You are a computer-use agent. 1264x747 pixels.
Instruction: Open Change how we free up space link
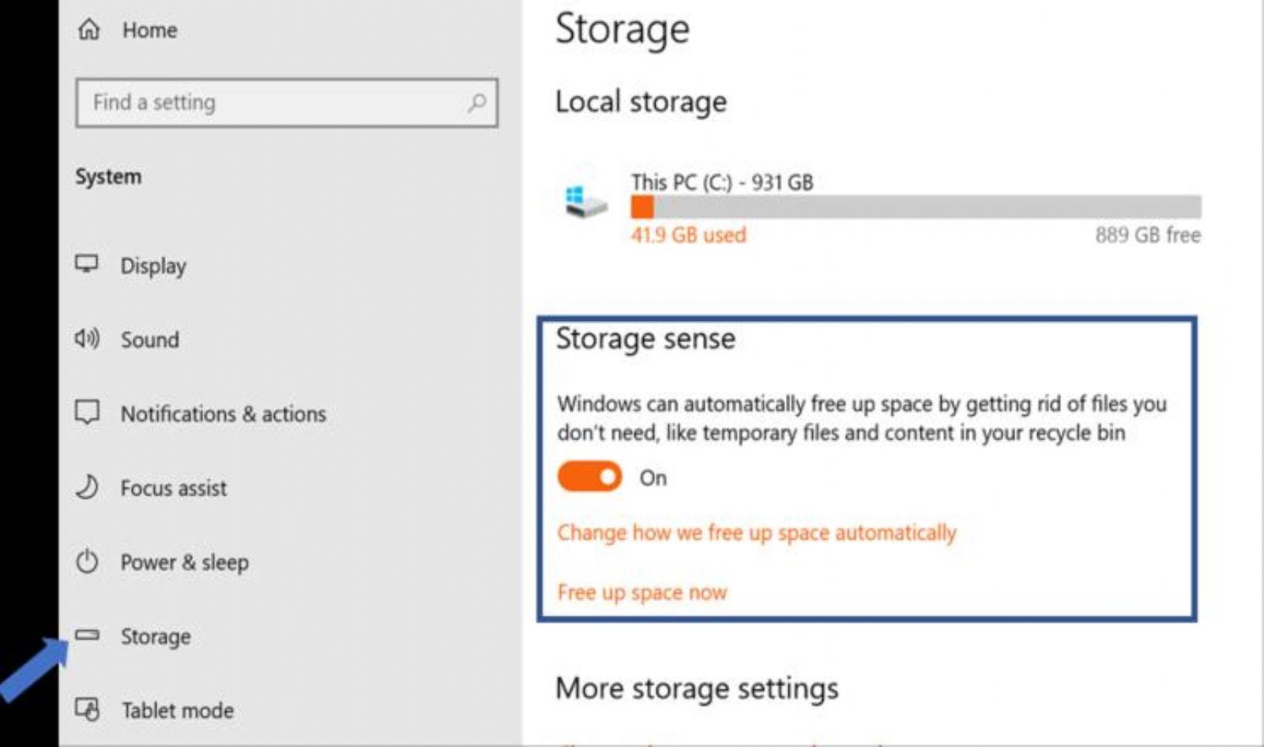pyautogui.click(x=757, y=533)
